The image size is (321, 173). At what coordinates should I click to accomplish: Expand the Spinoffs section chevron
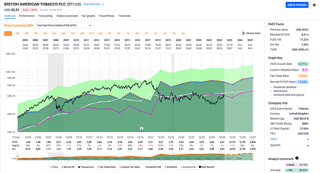click(308, 146)
